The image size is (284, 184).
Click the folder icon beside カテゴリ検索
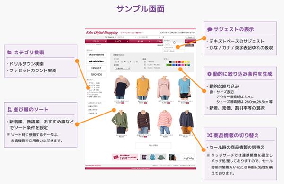[9, 53]
